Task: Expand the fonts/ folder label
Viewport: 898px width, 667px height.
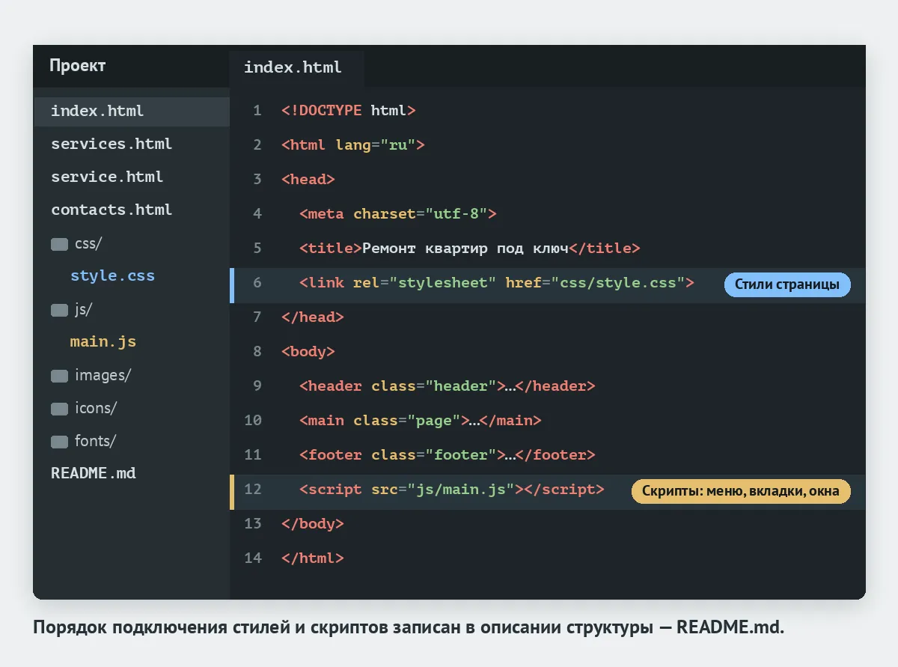Action: [x=95, y=442]
